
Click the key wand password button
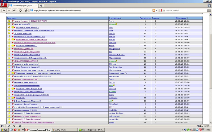coord(14,11)
